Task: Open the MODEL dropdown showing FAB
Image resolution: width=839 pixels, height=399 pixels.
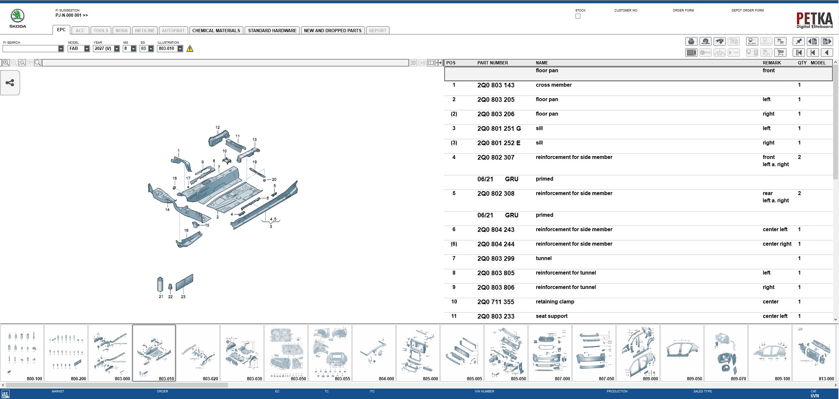Action: 87,49
